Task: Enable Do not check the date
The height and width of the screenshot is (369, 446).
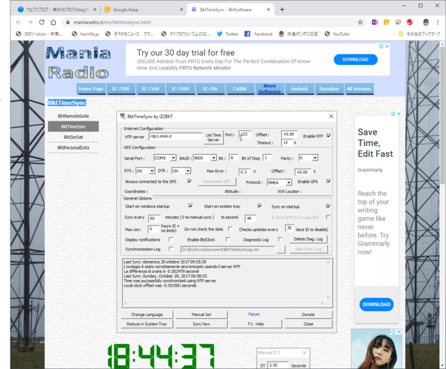Action: click(x=230, y=229)
